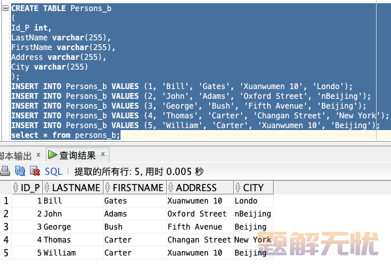Click sort arrows icon in ID_P header
391x264 pixels.
pos(16,188)
